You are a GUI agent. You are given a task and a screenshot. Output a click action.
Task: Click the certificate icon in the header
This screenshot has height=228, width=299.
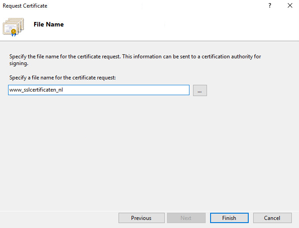(13, 26)
